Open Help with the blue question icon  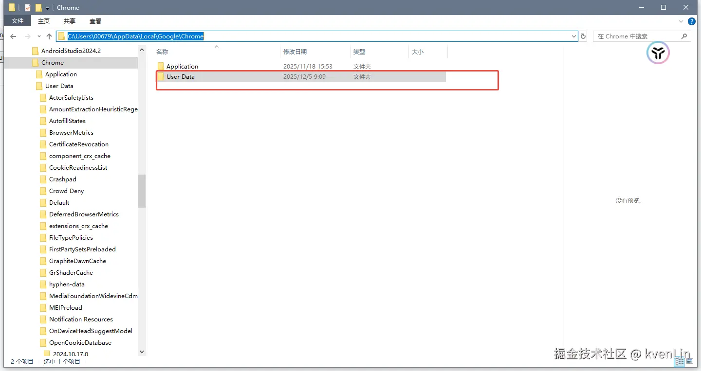click(691, 21)
